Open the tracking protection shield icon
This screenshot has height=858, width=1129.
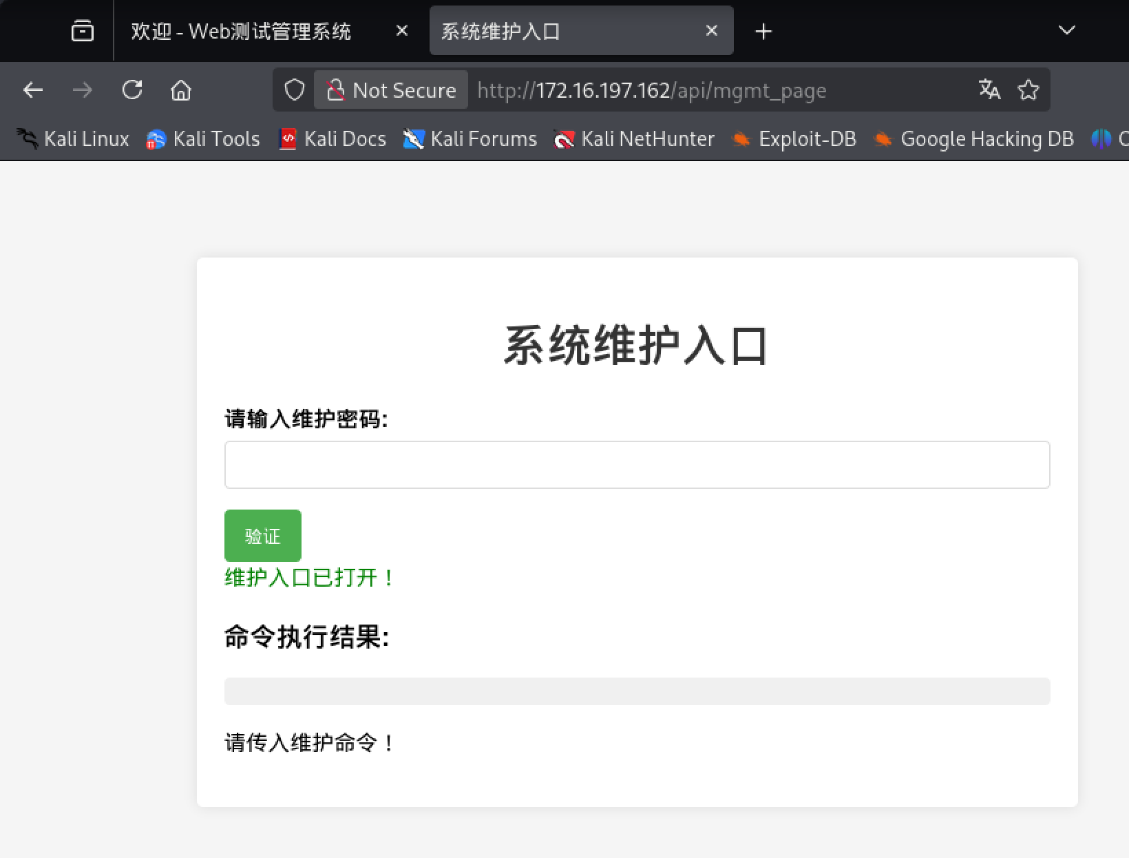pyautogui.click(x=295, y=90)
